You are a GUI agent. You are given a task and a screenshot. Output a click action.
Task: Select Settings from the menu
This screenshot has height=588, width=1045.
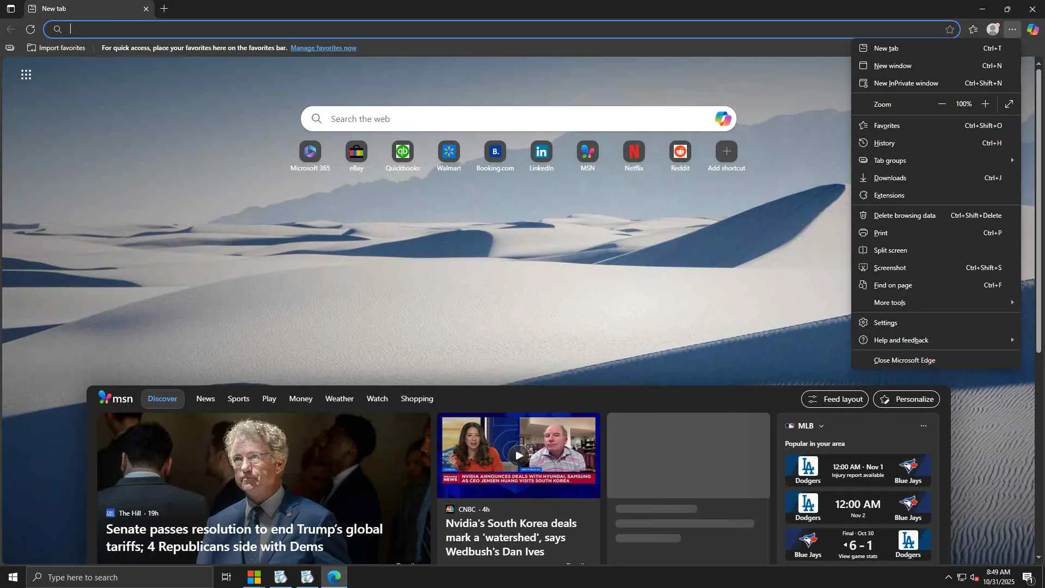point(886,323)
